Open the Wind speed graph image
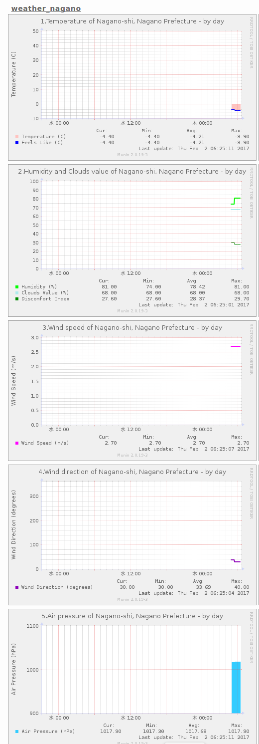Image resolution: width=259 pixels, height=744 pixels. coord(132,390)
